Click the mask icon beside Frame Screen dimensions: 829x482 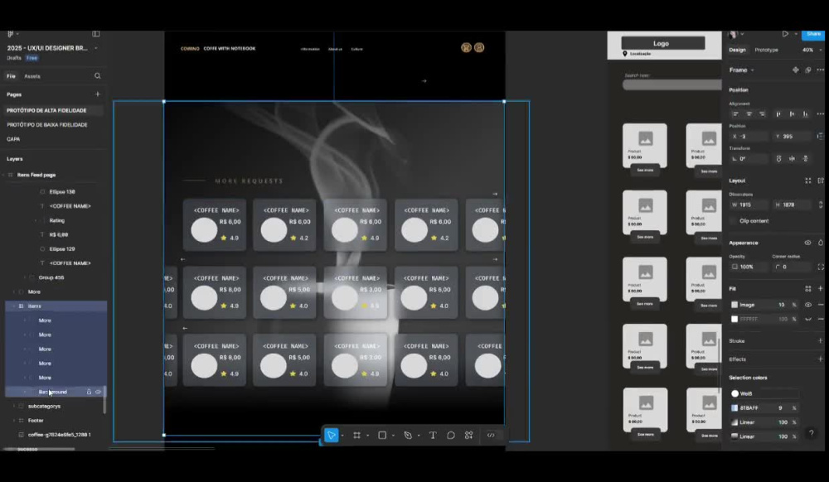[807, 70]
